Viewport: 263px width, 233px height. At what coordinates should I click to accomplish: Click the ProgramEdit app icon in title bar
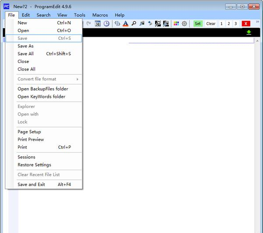[x=7, y=7]
